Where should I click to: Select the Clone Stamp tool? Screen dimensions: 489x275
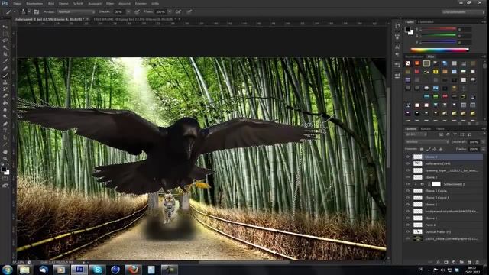5,82
